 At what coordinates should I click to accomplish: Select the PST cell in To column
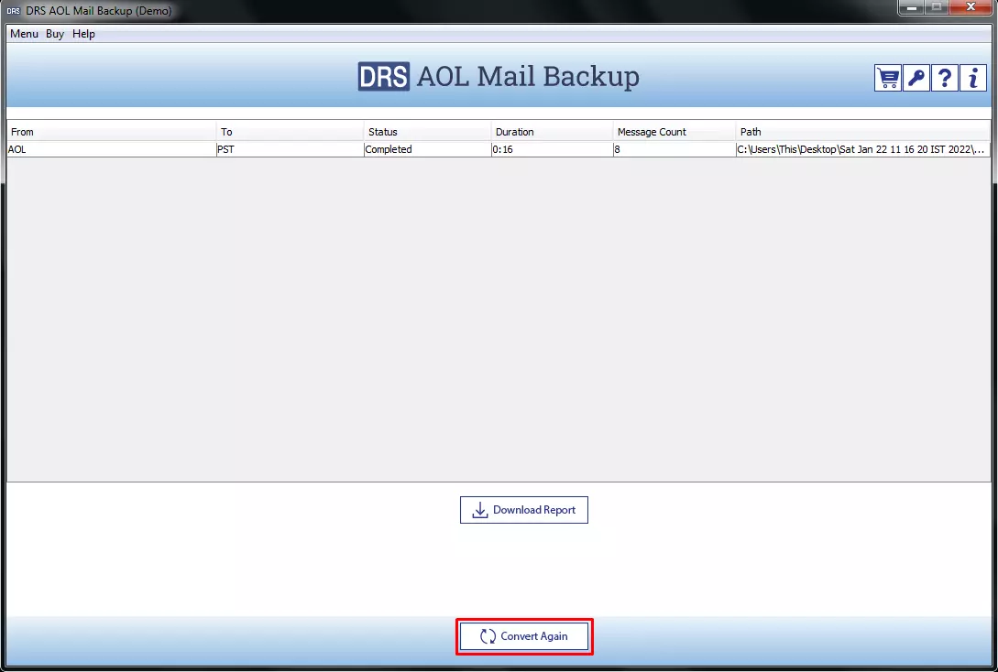coord(291,149)
